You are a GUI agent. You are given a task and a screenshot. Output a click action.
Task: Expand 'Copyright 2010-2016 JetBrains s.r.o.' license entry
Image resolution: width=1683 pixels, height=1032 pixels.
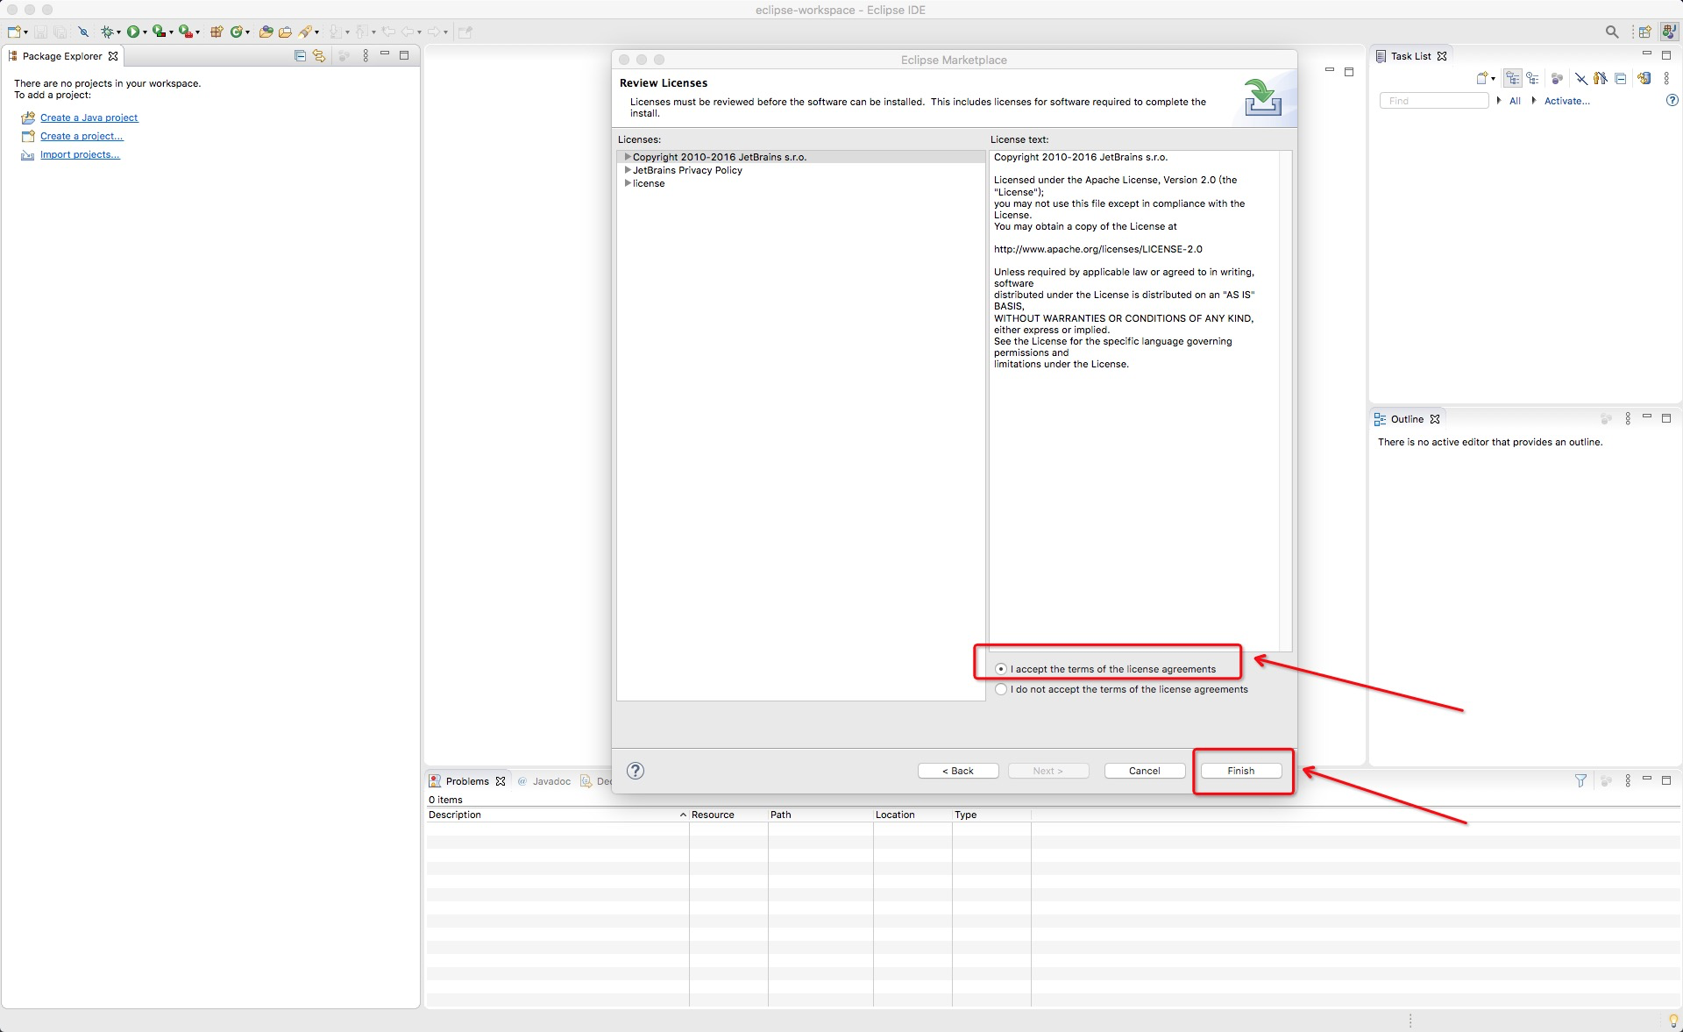click(628, 157)
